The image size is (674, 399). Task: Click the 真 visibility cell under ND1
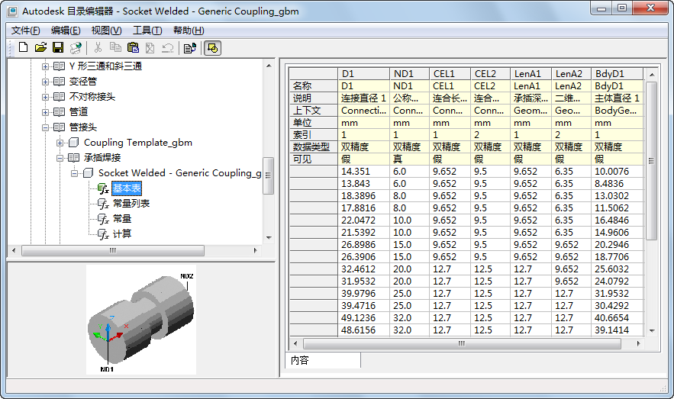pyautogui.click(x=409, y=159)
